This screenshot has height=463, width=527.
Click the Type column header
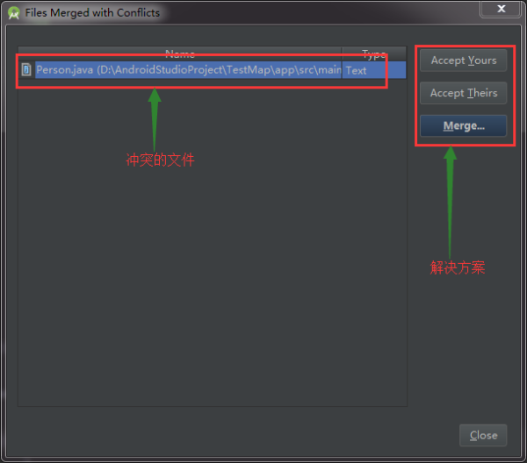[x=374, y=53]
